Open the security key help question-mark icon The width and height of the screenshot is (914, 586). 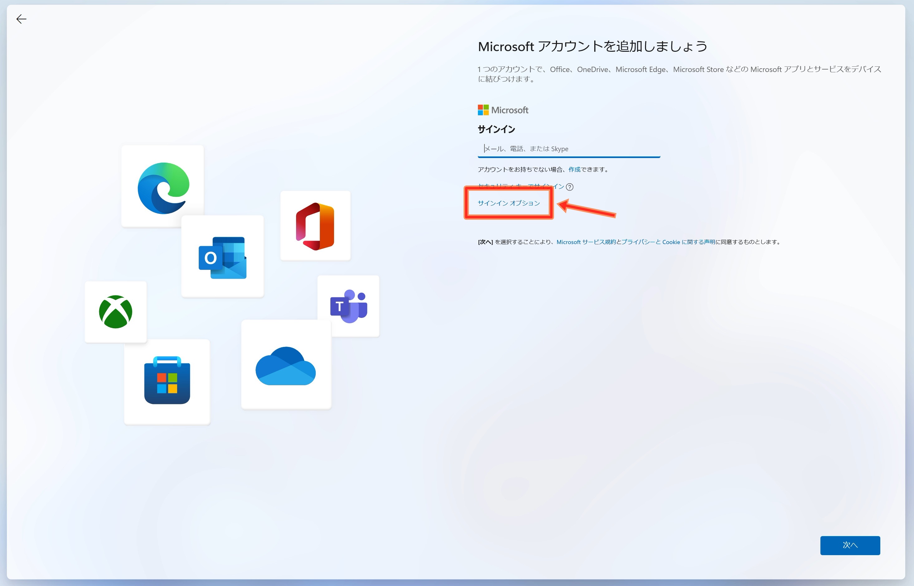coord(569,187)
